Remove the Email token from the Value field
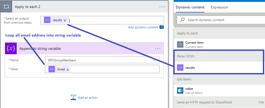Image resolution: width=265 pixels, height=108 pixels. coord(68,70)
